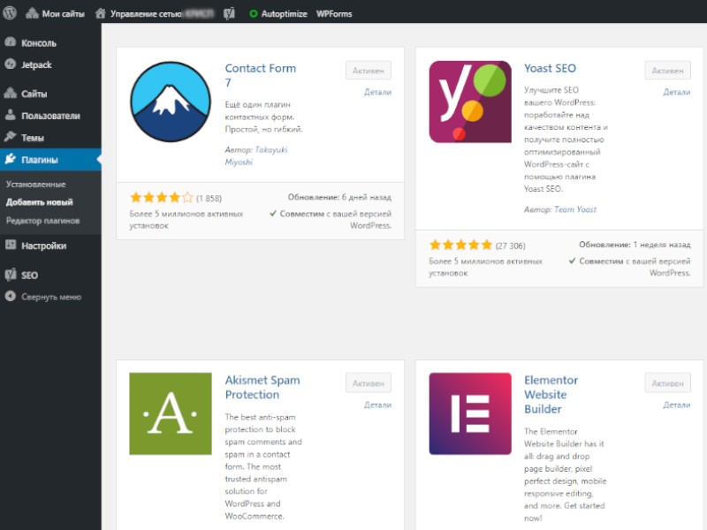Open Редактор плагинов submenu item
Image resolution: width=707 pixels, height=530 pixels.
coord(42,220)
